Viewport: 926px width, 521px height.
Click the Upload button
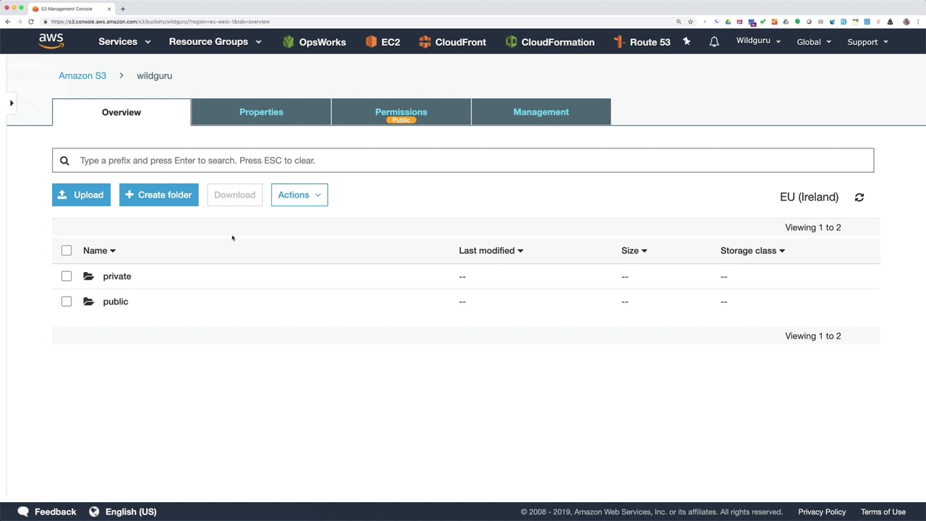[81, 195]
